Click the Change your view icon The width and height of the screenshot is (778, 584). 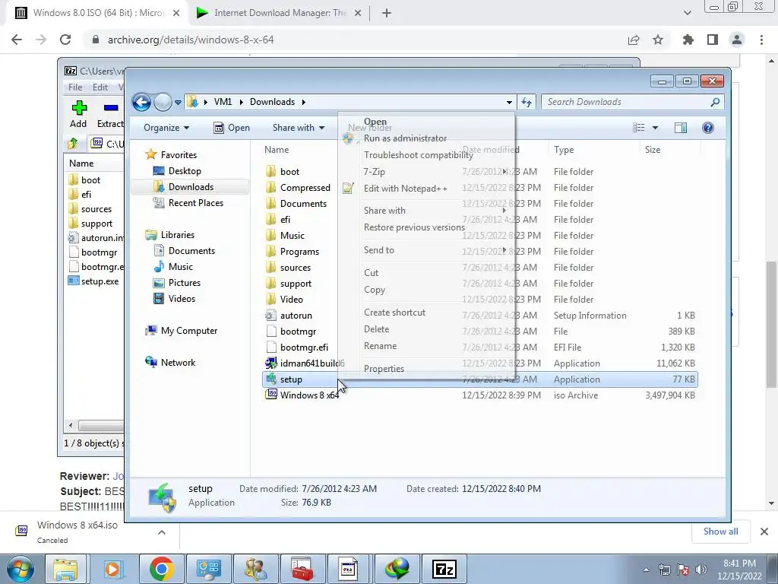(638, 128)
